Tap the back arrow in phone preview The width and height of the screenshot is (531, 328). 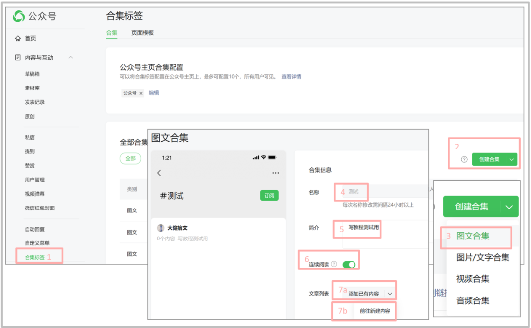[159, 173]
